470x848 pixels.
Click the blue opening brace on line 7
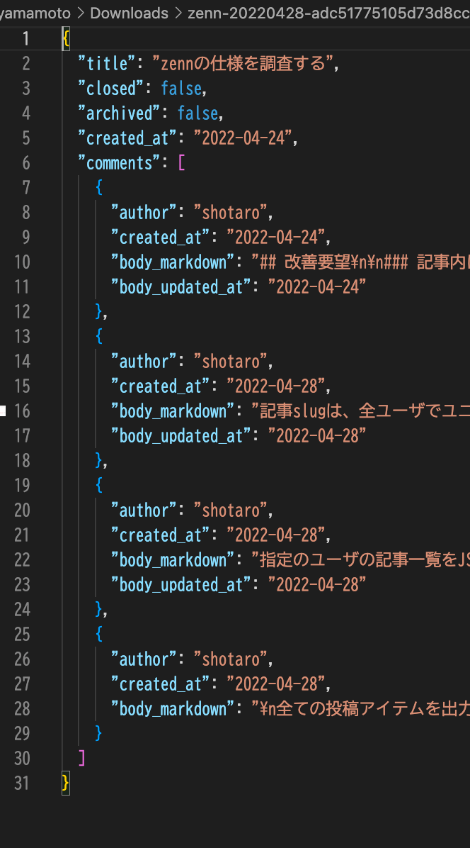(x=99, y=188)
